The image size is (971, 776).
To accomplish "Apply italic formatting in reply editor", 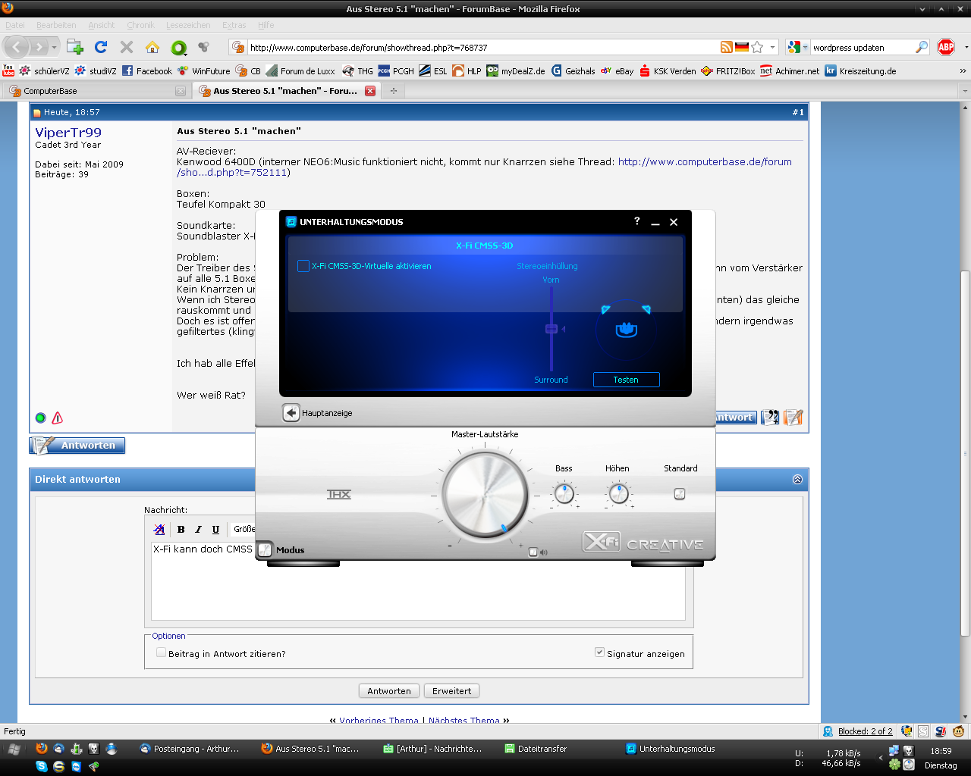I will click(198, 530).
